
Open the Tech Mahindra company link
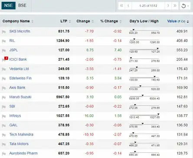pos(21,135)
